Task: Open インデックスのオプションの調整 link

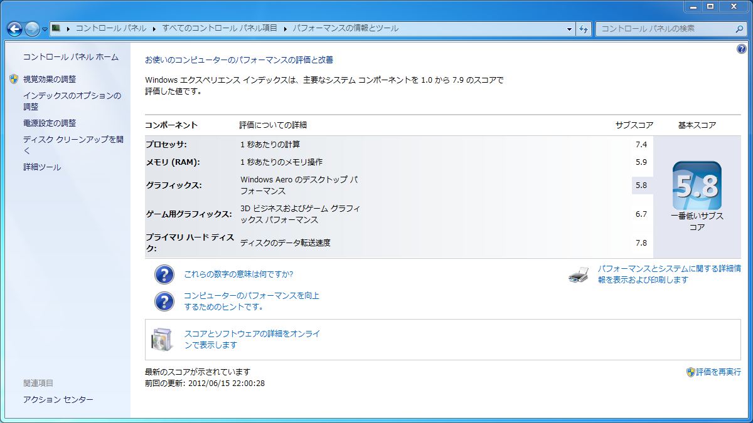Action: [72, 101]
